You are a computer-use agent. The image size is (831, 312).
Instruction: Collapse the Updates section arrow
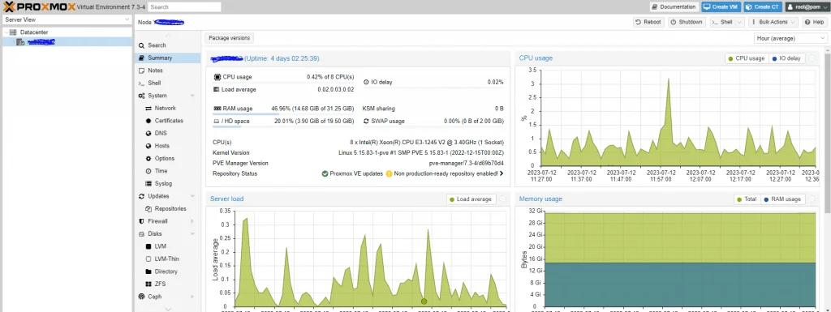(192, 196)
